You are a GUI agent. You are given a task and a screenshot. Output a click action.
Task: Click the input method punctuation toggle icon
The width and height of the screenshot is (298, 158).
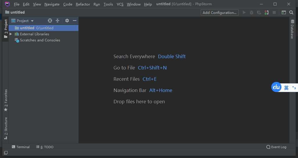(x=294, y=88)
